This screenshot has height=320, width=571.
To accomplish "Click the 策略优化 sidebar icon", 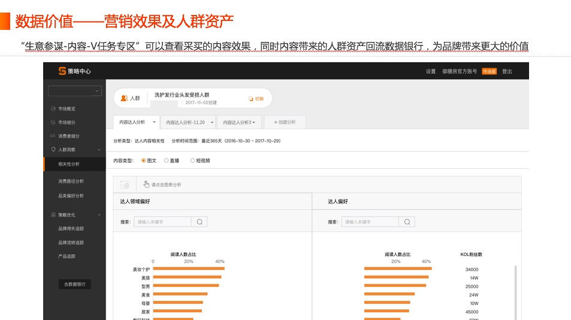I will (53, 215).
